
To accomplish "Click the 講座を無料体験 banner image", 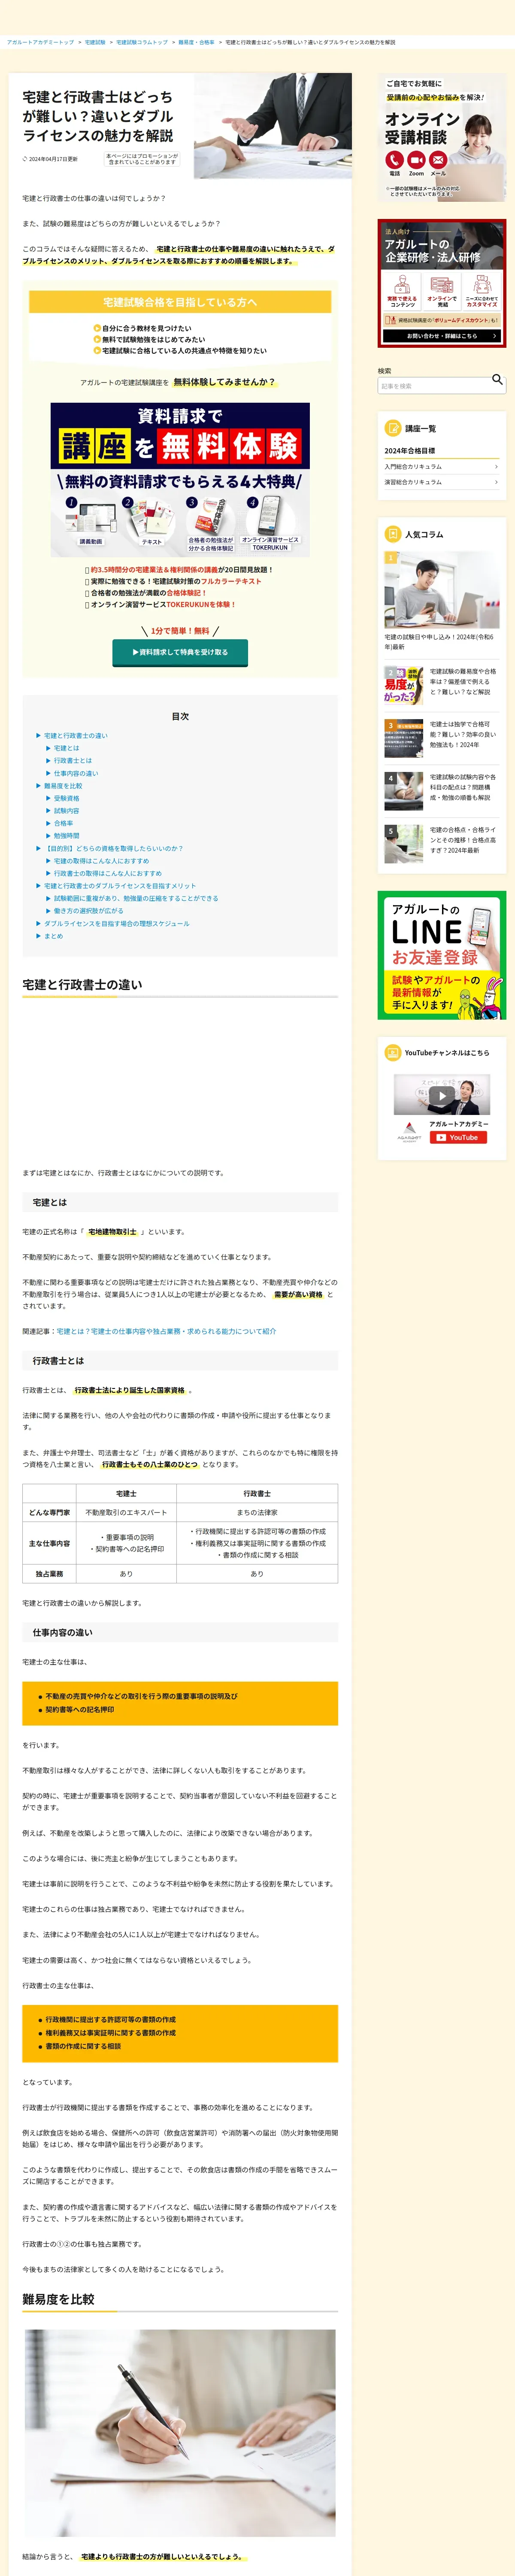I will (x=180, y=479).
